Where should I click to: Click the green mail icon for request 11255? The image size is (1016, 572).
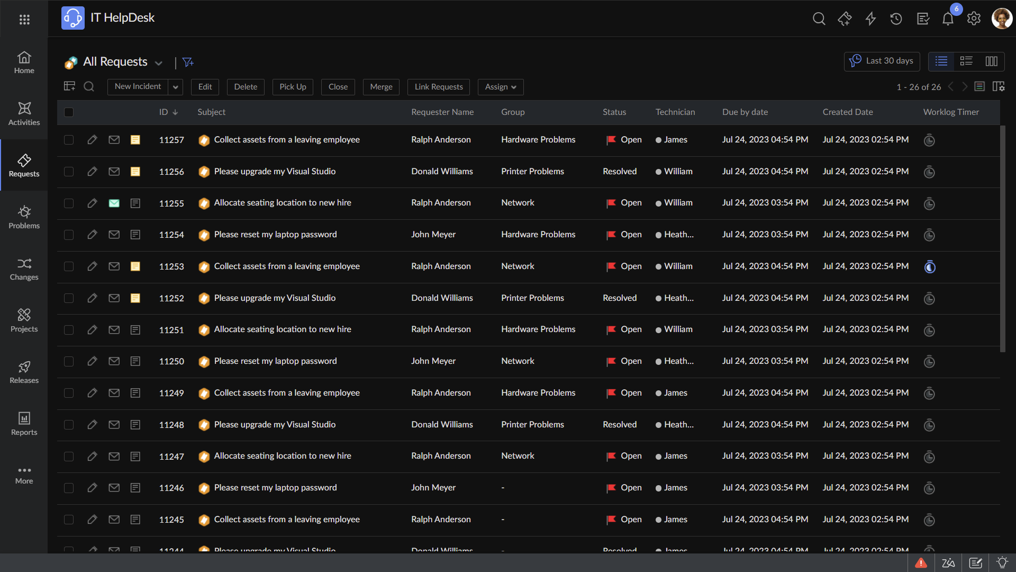pos(114,203)
